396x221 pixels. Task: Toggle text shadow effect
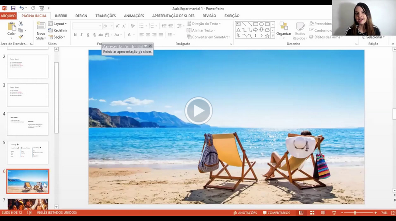click(94, 35)
